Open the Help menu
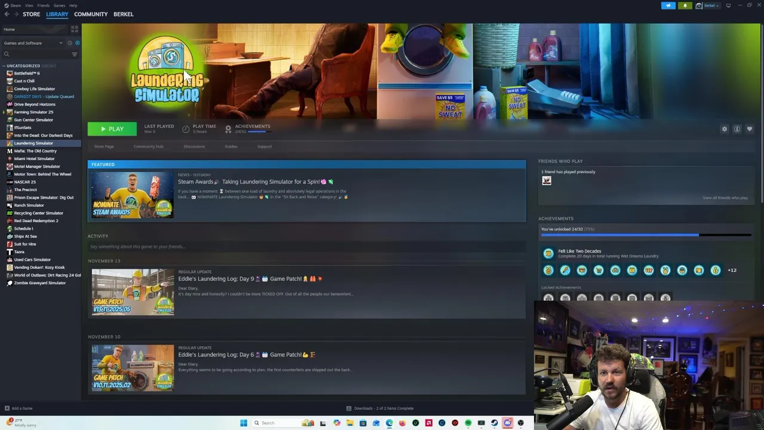Screen dimensions: 764x430 coord(73,5)
